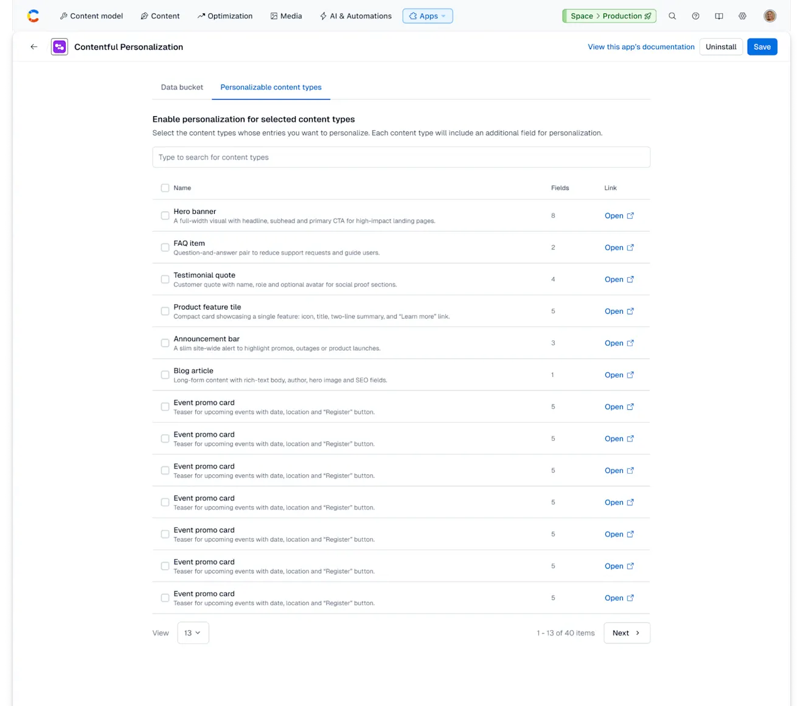This screenshot has height=706, width=803.
Task: Check the select-all checkbox in the Name header
Action: tap(165, 188)
